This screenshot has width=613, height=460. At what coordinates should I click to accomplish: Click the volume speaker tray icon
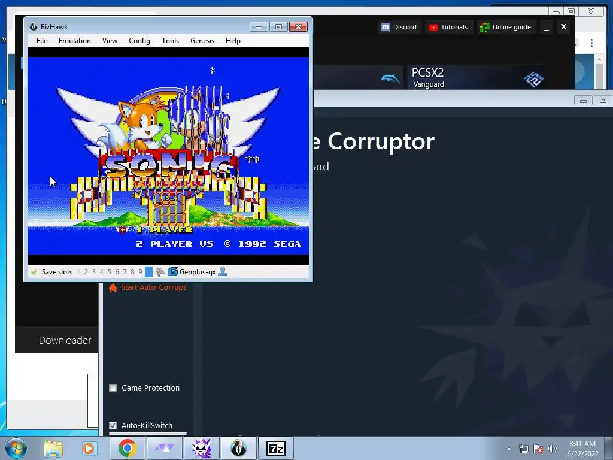(x=553, y=449)
